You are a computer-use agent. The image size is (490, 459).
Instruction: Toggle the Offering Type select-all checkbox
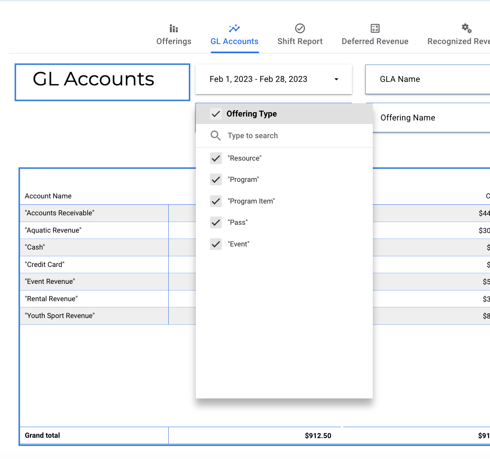coord(216,114)
